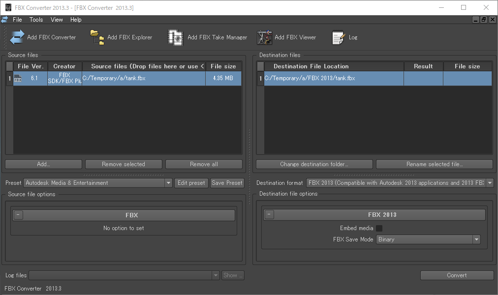Click the source File size column header

point(223,66)
